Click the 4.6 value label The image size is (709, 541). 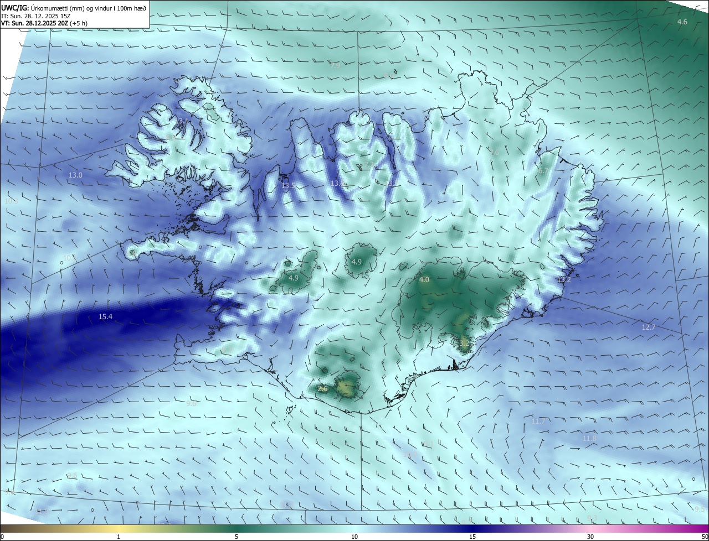(x=682, y=22)
